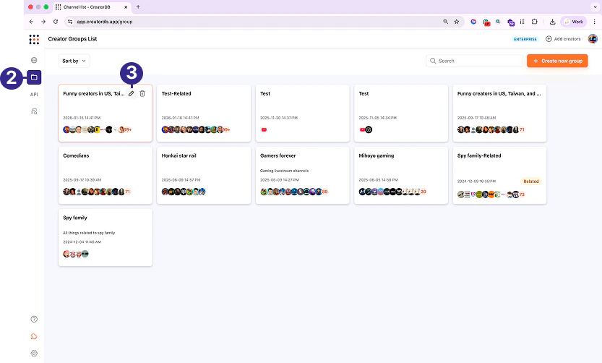
Task: Open the Test-Related group card
Action: click(204, 113)
